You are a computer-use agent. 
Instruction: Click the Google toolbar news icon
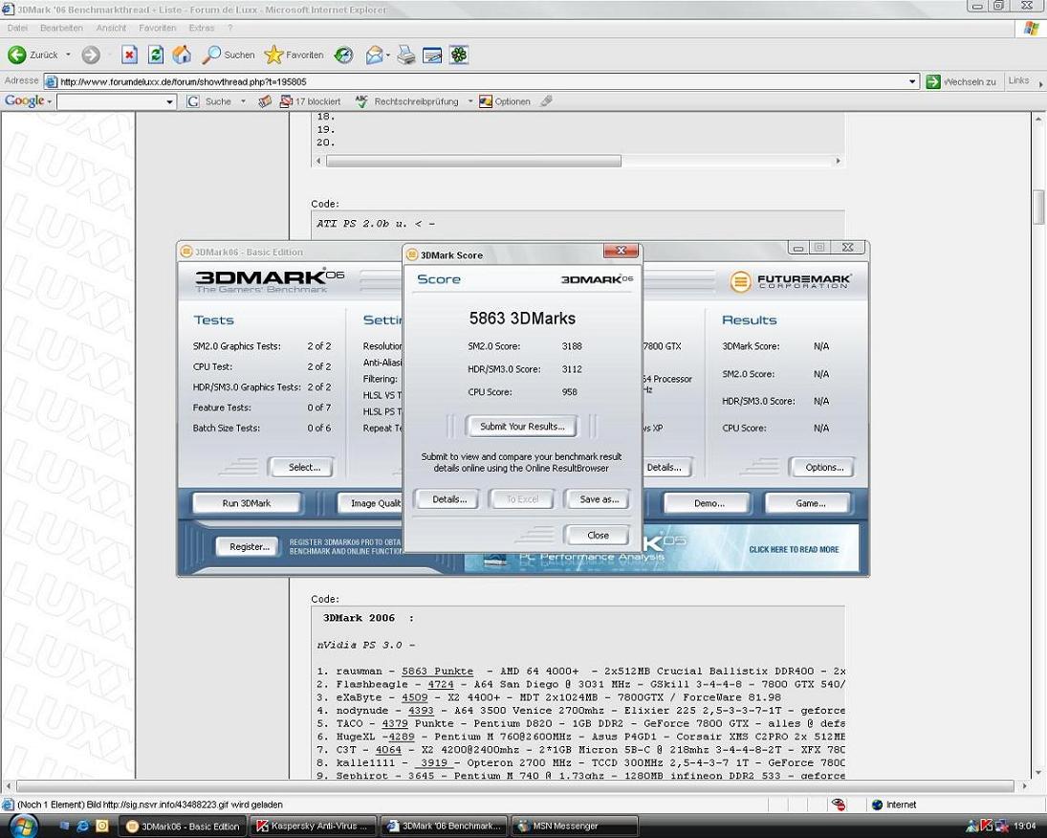(265, 101)
